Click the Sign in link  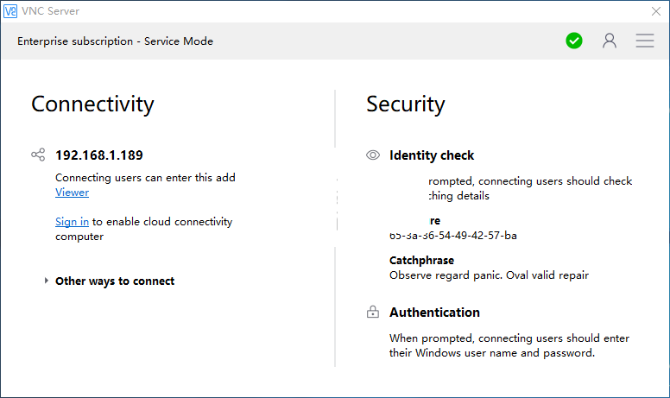(x=72, y=222)
